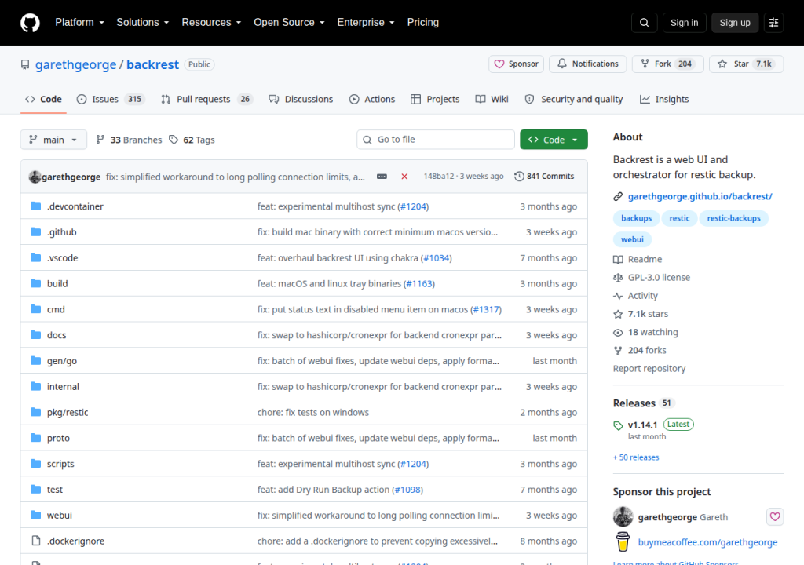The image size is (804, 565).
Task: Open the pkg/restic folder
Action: pyautogui.click(x=68, y=412)
